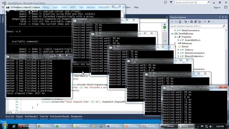This screenshot has width=229, height=129.
Task: Click the volume speaker tray icon
Action: point(211,126)
